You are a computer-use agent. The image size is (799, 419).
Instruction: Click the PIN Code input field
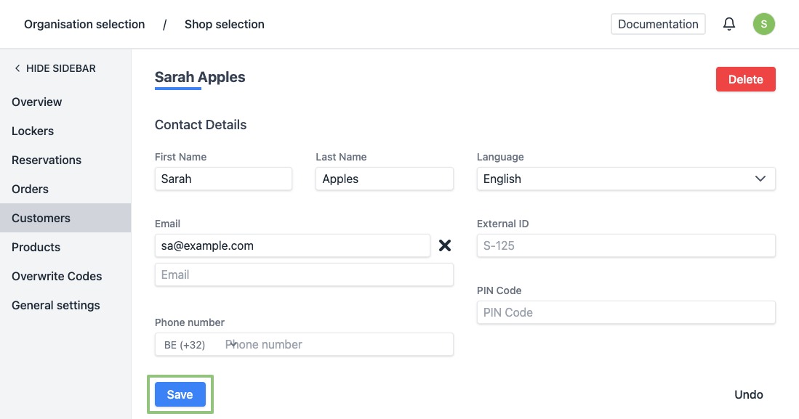pyautogui.click(x=625, y=312)
